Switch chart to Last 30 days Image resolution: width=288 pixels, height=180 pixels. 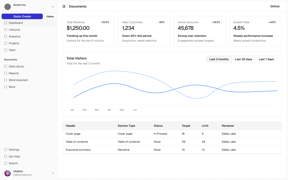243,59
